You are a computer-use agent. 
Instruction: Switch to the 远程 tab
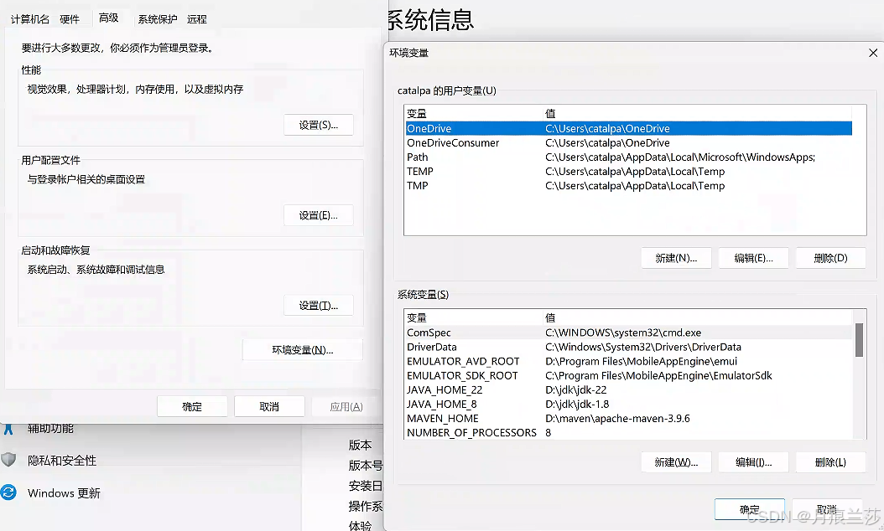tap(197, 19)
